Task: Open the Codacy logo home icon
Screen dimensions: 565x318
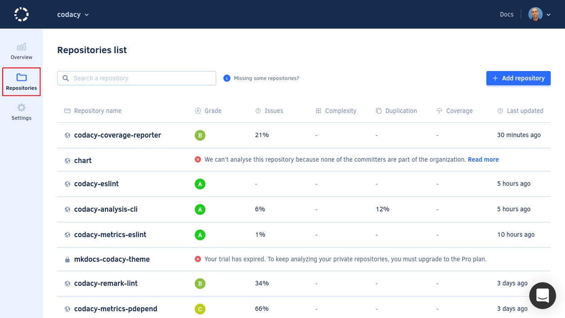Action: tap(21, 14)
